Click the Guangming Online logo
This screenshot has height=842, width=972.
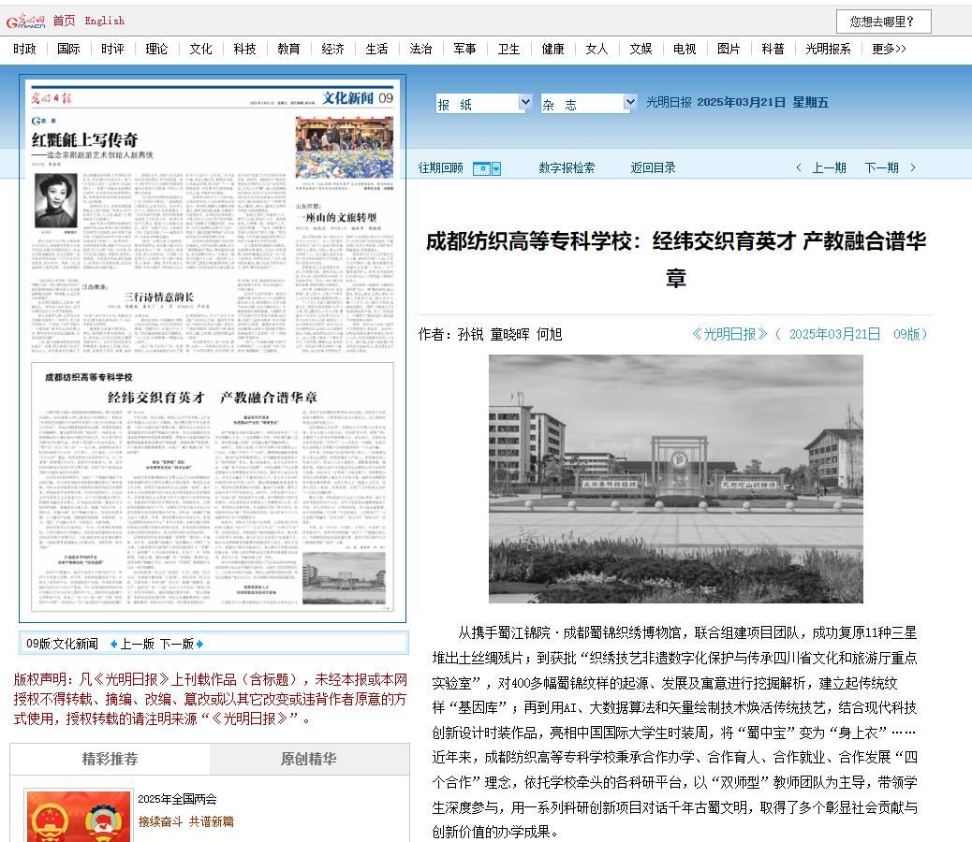[x=25, y=21]
